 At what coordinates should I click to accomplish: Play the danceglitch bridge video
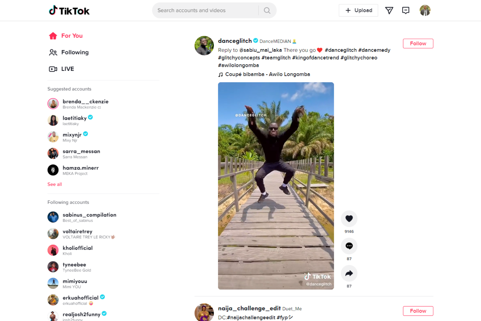click(276, 186)
